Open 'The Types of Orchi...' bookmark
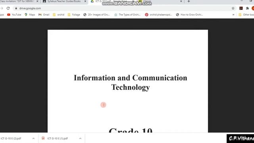Viewport: 254px width, 143px height. click(x=127, y=15)
